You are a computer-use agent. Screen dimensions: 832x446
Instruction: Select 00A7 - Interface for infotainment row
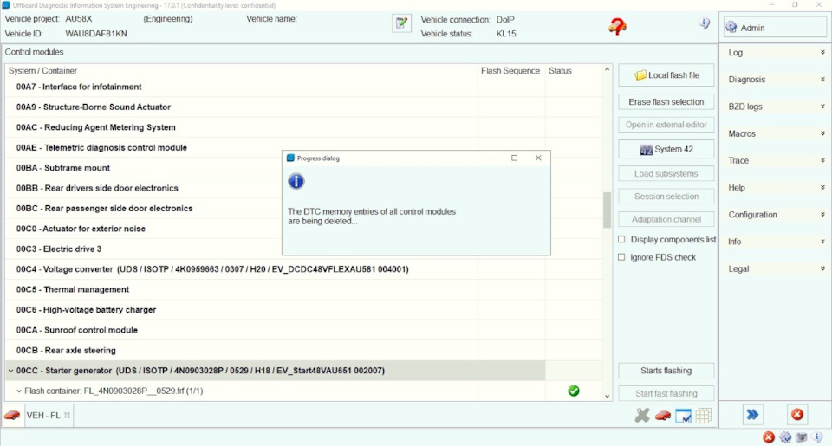click(x=304, y=87)
